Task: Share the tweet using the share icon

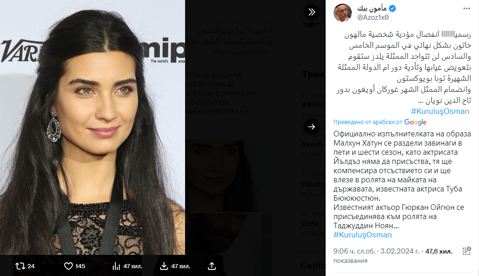Action: pyautogui.click(x=212, y=266)
